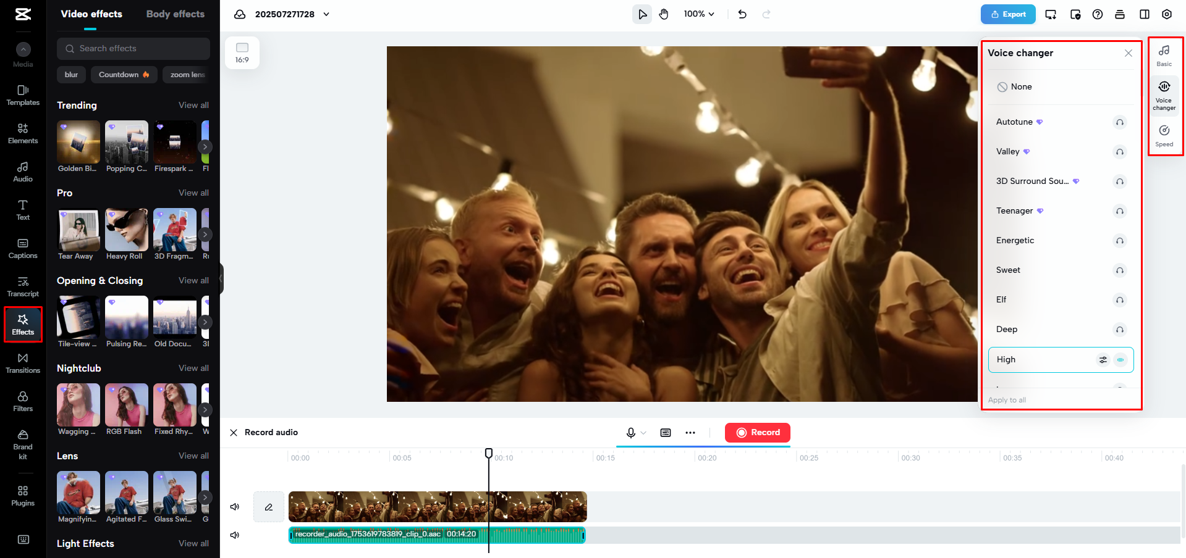This screenshot has height=558, width=1186.
Task: Switch to the Transitions panel
Action: coord(23,362)
